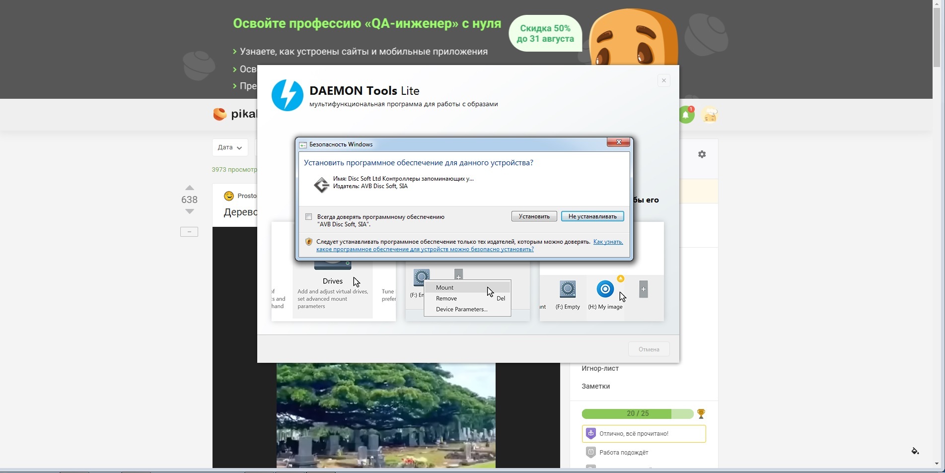
Task: Click the purple badge icon in Отлично row
Action: pos(590,433)
